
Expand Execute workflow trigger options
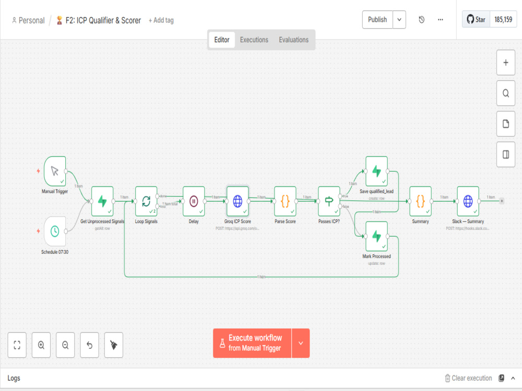click(301, 343)
